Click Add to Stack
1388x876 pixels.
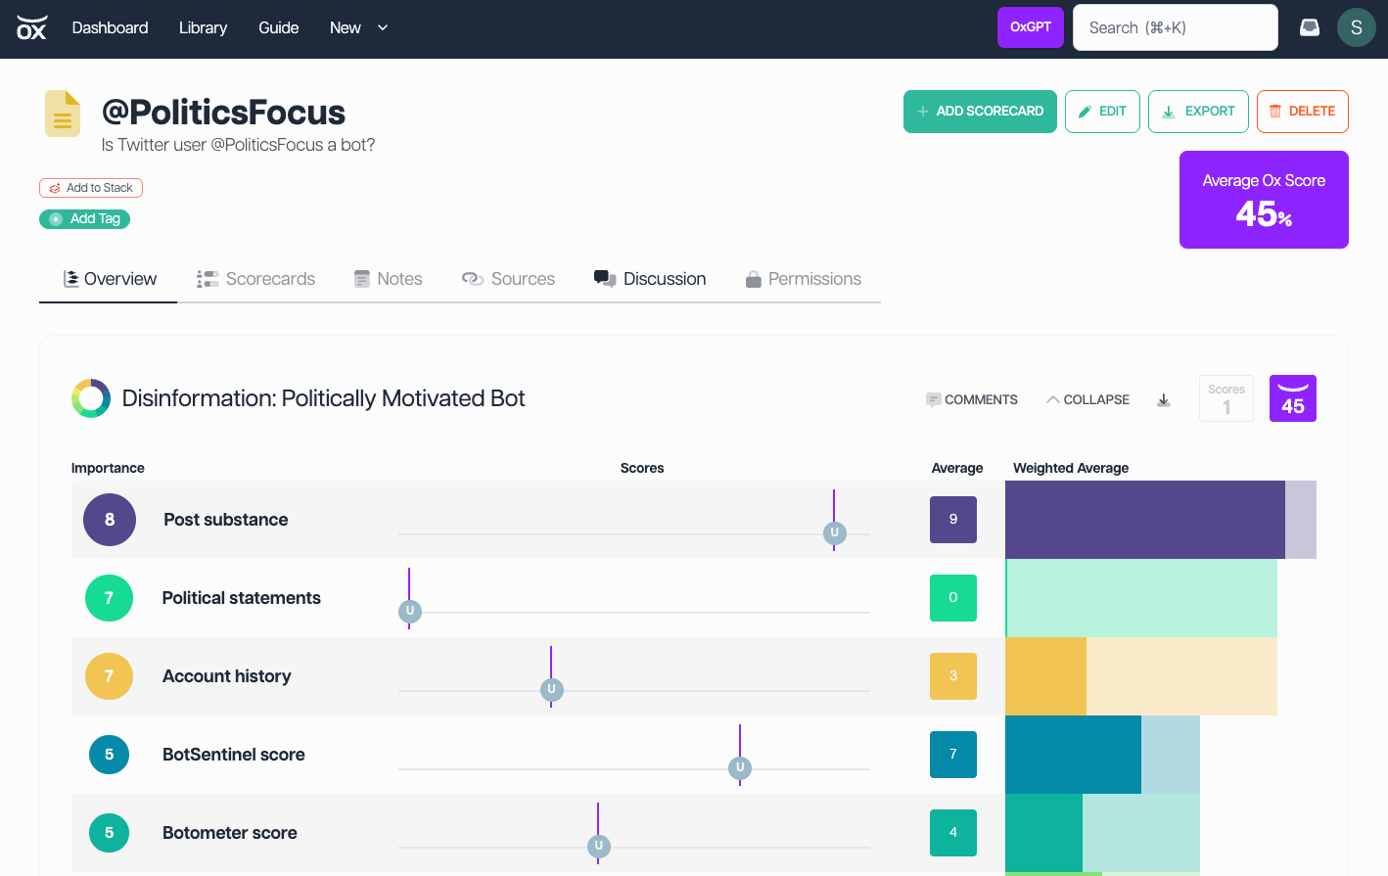(x=91, y=188)
